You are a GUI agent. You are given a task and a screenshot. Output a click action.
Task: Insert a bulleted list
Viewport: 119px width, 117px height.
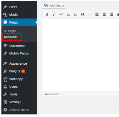(68, 14)
